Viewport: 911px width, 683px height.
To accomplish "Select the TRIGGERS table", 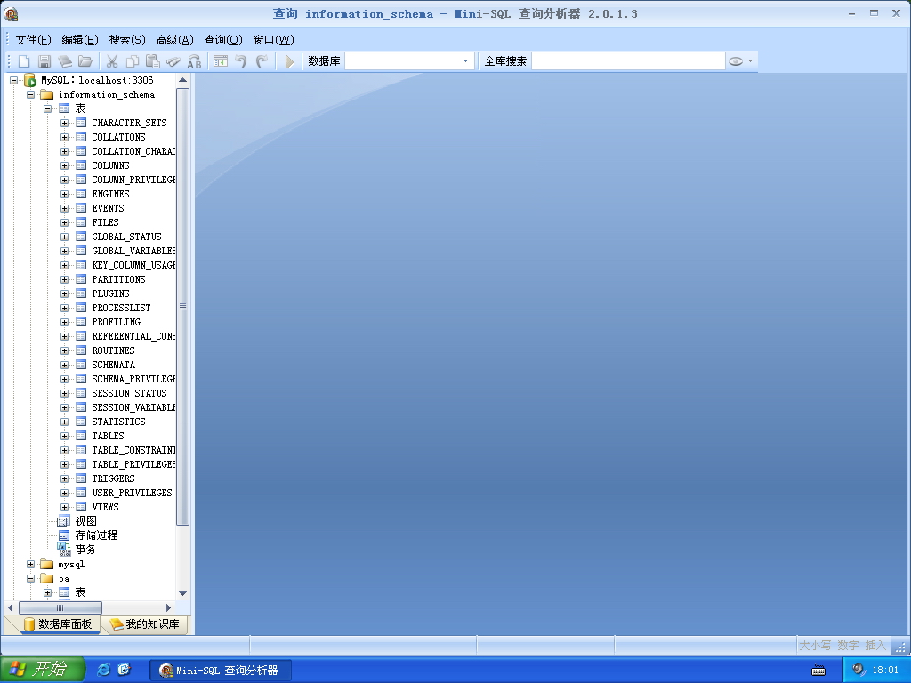I will (113, 478).
